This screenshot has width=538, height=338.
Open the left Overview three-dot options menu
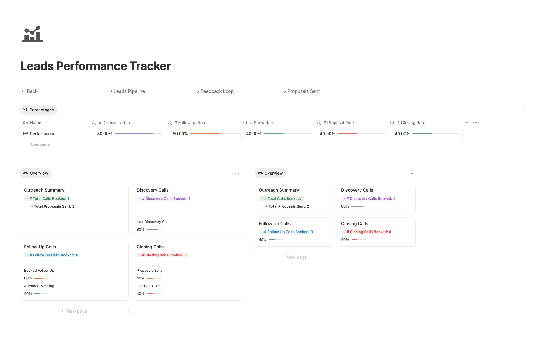click(237, 173)
